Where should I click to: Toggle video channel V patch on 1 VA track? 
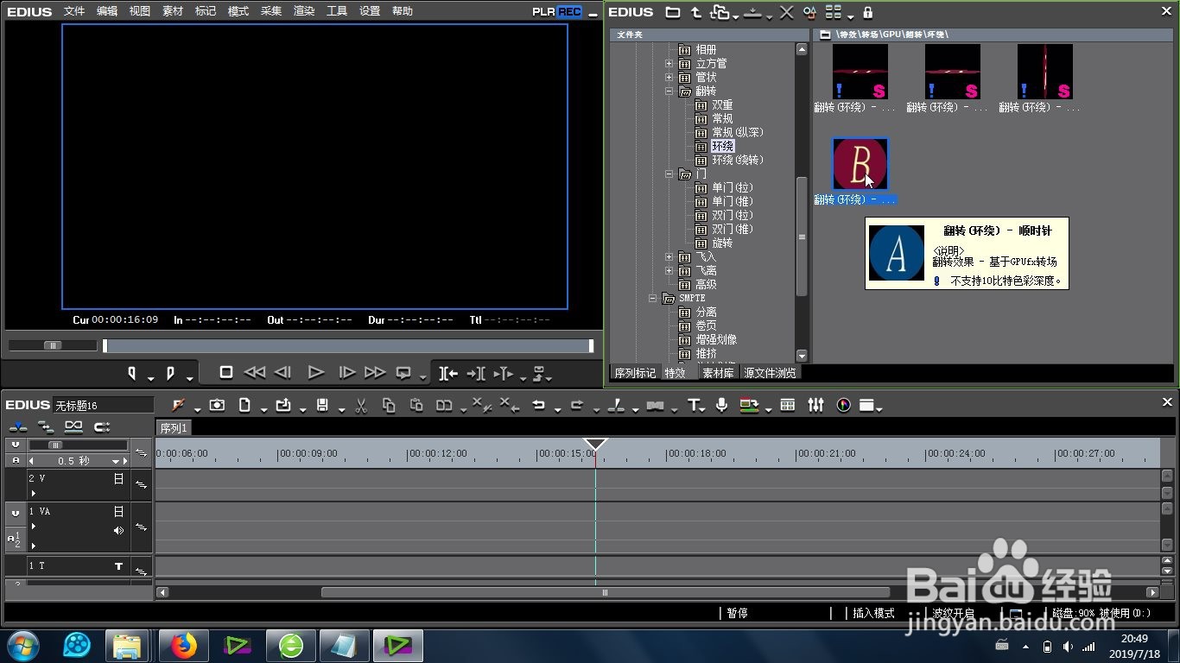coord(15,513)
